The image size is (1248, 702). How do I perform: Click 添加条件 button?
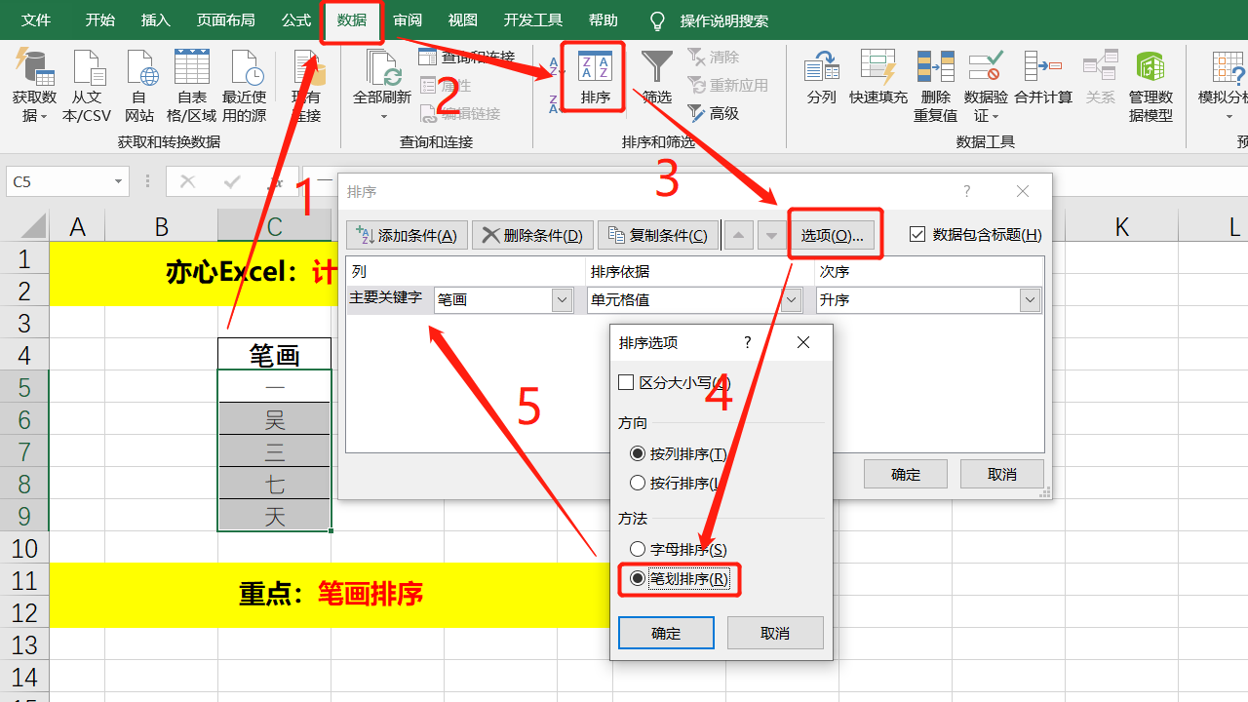[x=407, y=235]
